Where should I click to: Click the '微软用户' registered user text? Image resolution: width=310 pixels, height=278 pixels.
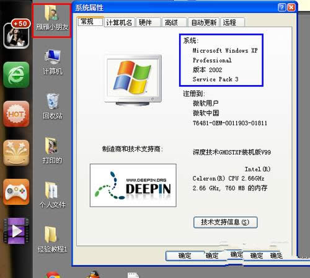point(205,103)
